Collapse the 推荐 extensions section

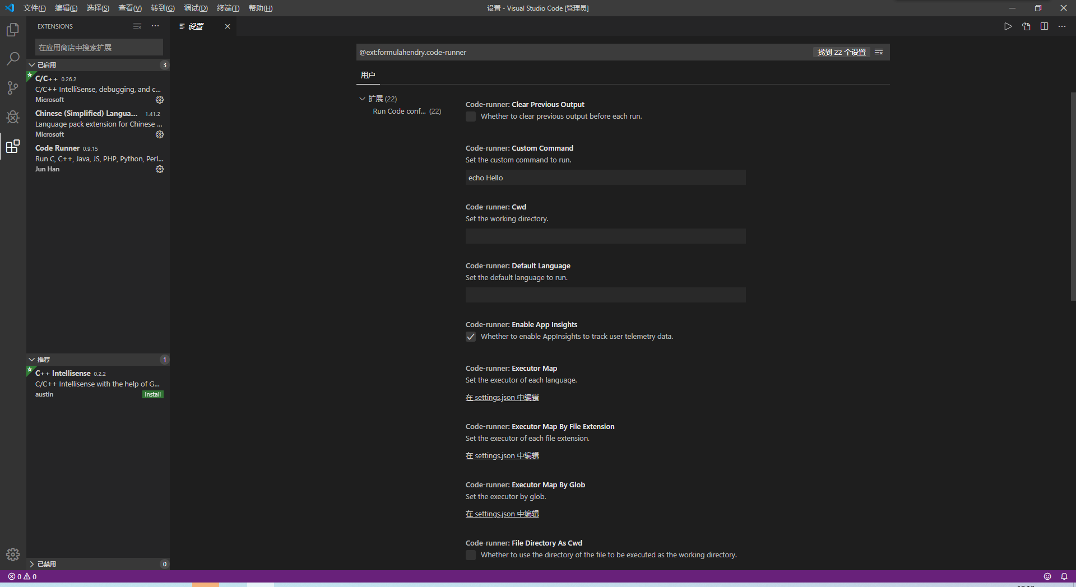98,360
